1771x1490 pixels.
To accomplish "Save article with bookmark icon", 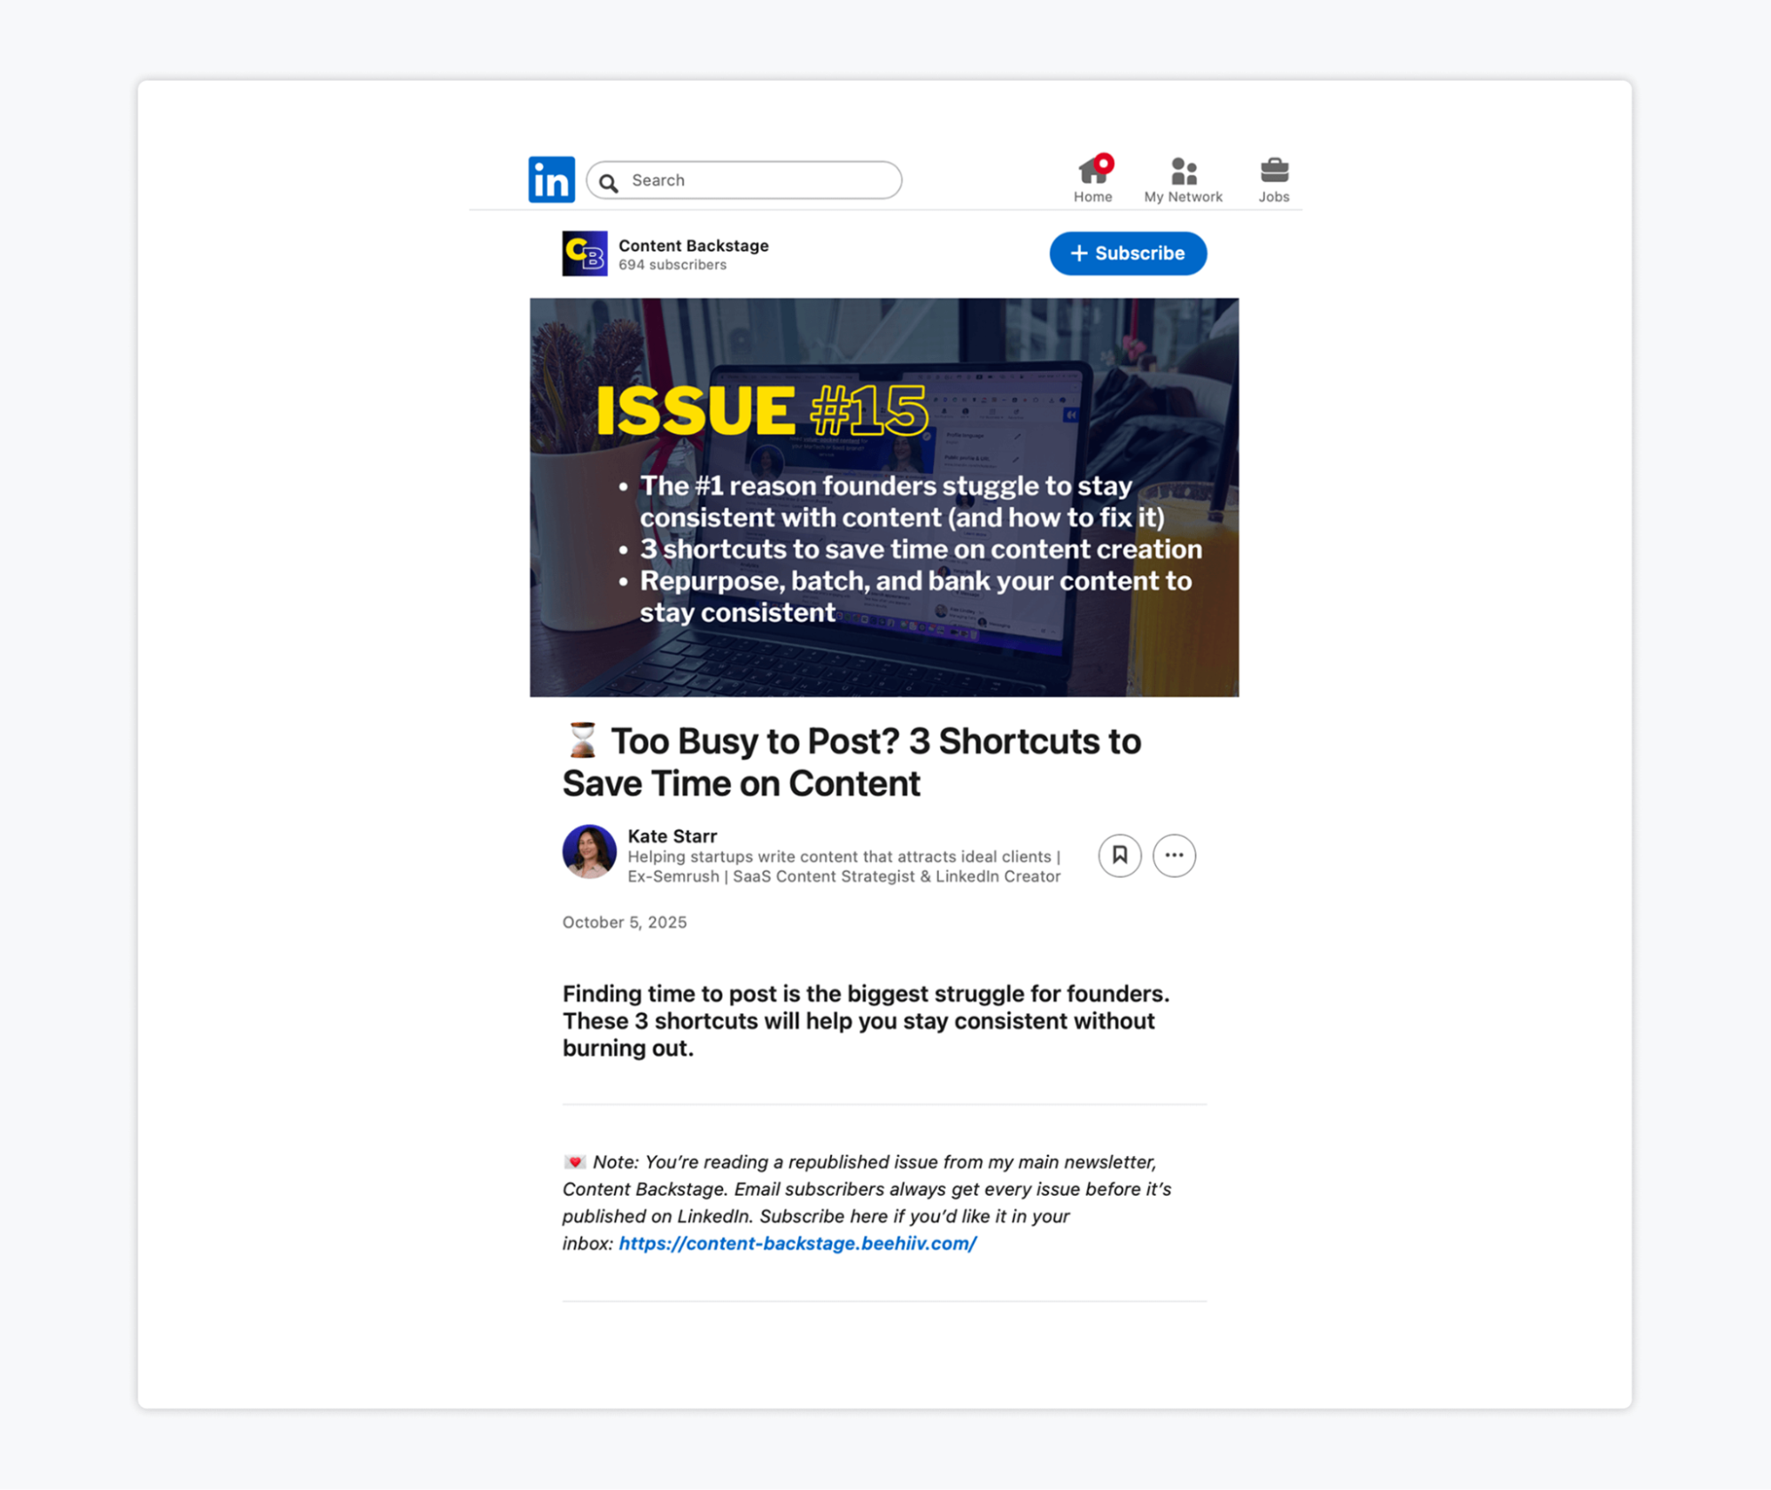I will (1120, 855).
